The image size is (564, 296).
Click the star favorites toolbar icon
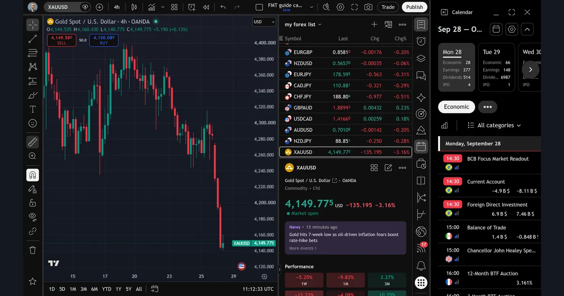coord(32,281)
